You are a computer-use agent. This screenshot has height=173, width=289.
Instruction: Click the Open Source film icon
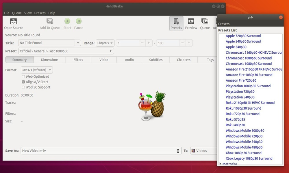coord(14,21)
